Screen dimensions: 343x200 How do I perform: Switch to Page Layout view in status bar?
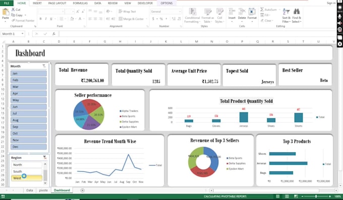coord(287,196)
